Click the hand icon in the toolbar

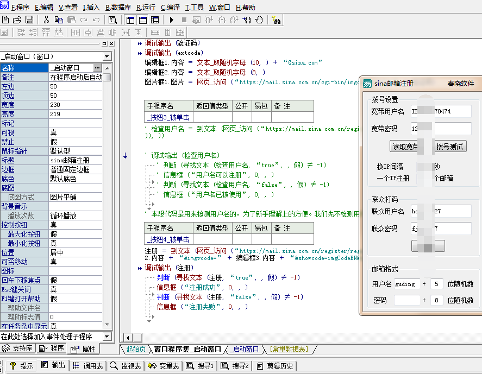[x=259, y=20]
